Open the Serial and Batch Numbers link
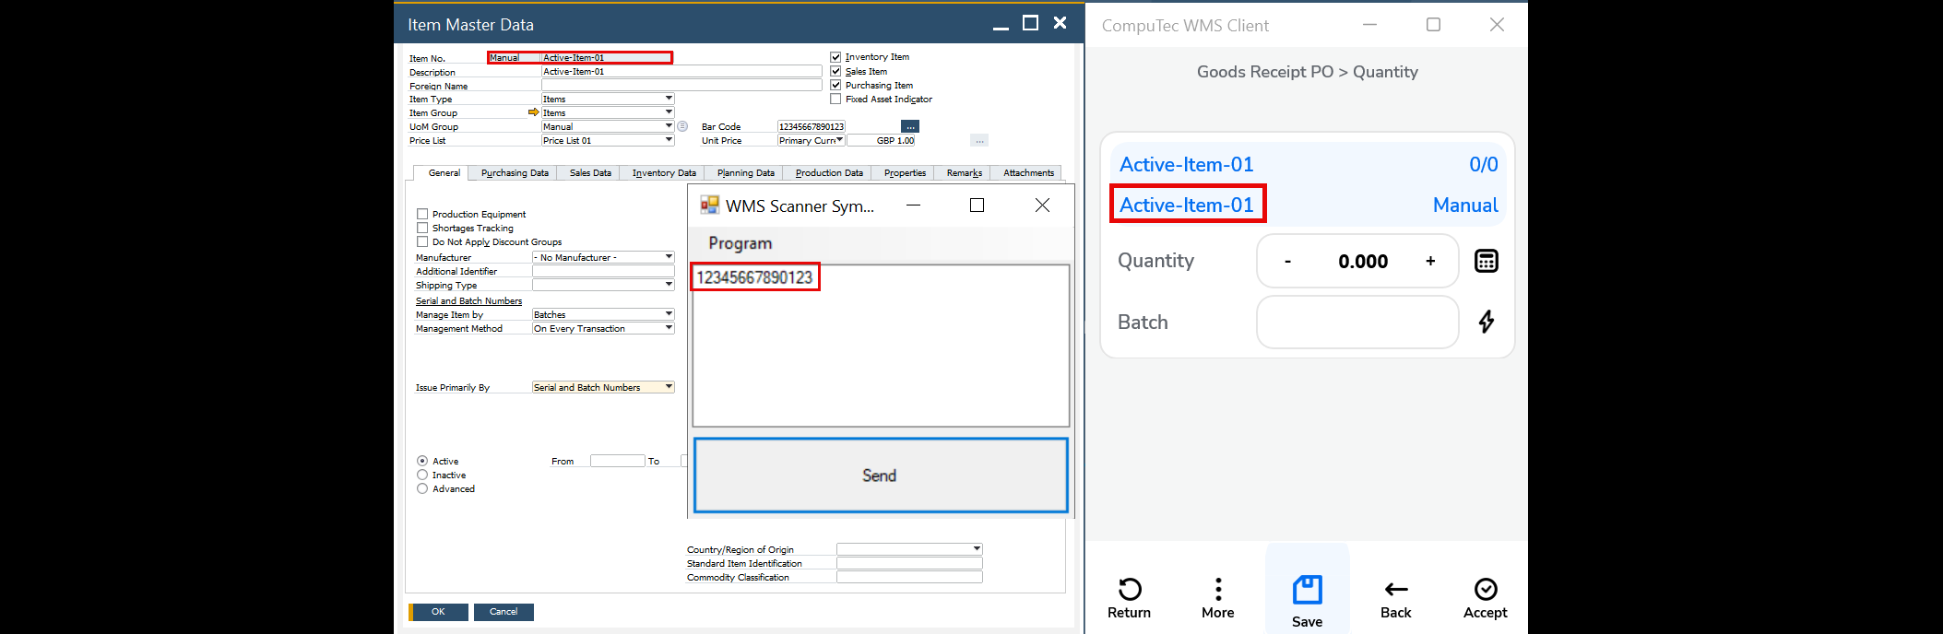 click(x=468, y=301)
